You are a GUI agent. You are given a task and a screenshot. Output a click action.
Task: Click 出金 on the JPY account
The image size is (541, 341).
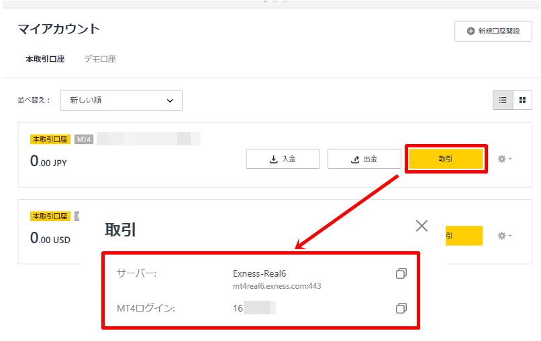364,159
